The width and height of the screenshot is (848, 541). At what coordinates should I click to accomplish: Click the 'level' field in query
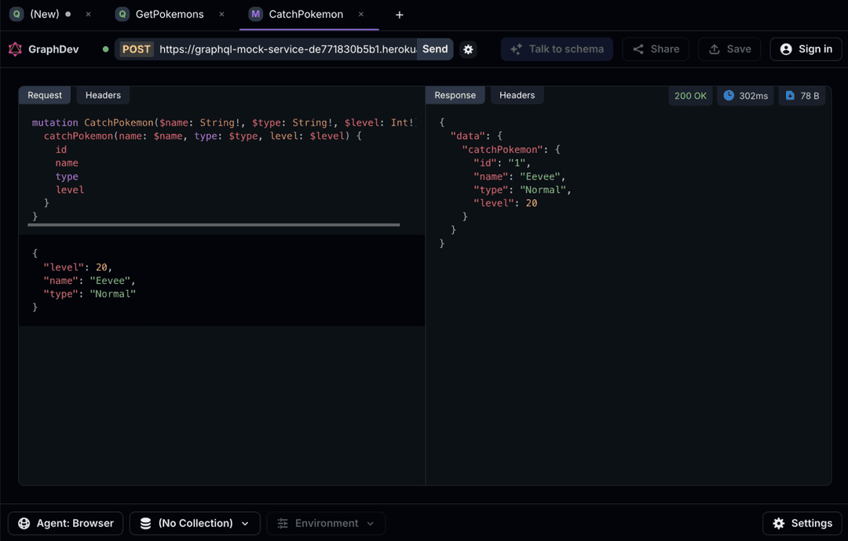click(x=70, y=190)
